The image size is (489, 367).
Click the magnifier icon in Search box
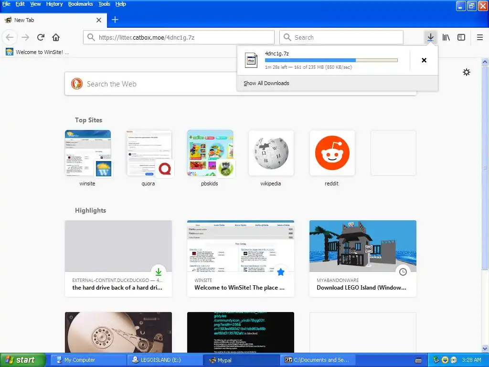point(287,37)
